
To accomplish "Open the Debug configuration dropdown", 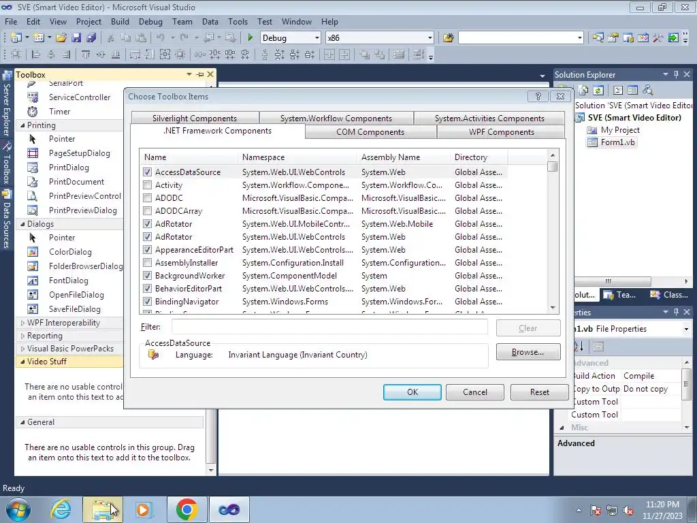I will pyautogui.click(x=317, y=38).
